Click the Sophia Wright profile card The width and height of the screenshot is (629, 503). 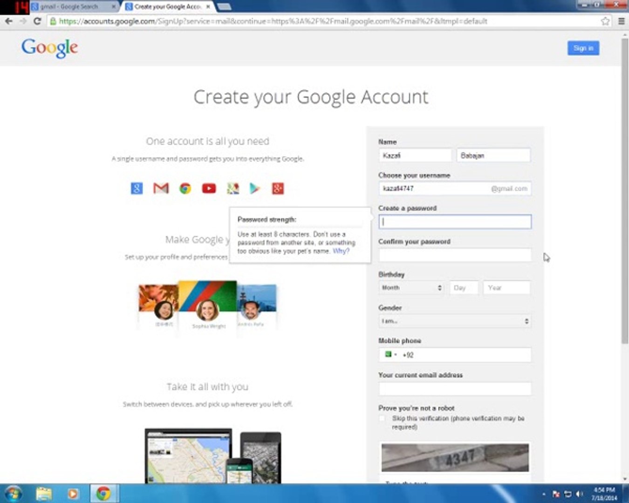click(x=208, y=305)
